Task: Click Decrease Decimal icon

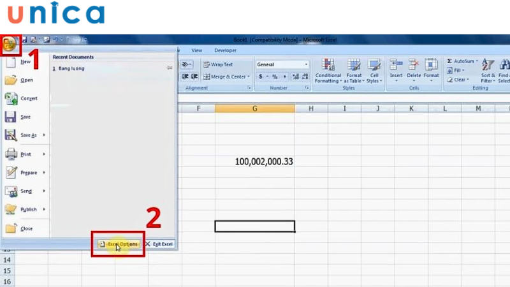Action: click(305, 77)
